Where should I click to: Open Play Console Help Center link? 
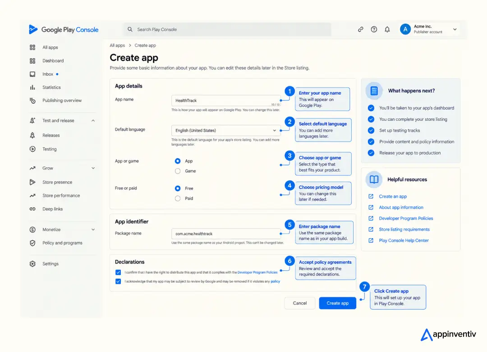click(x=404, y=240)
